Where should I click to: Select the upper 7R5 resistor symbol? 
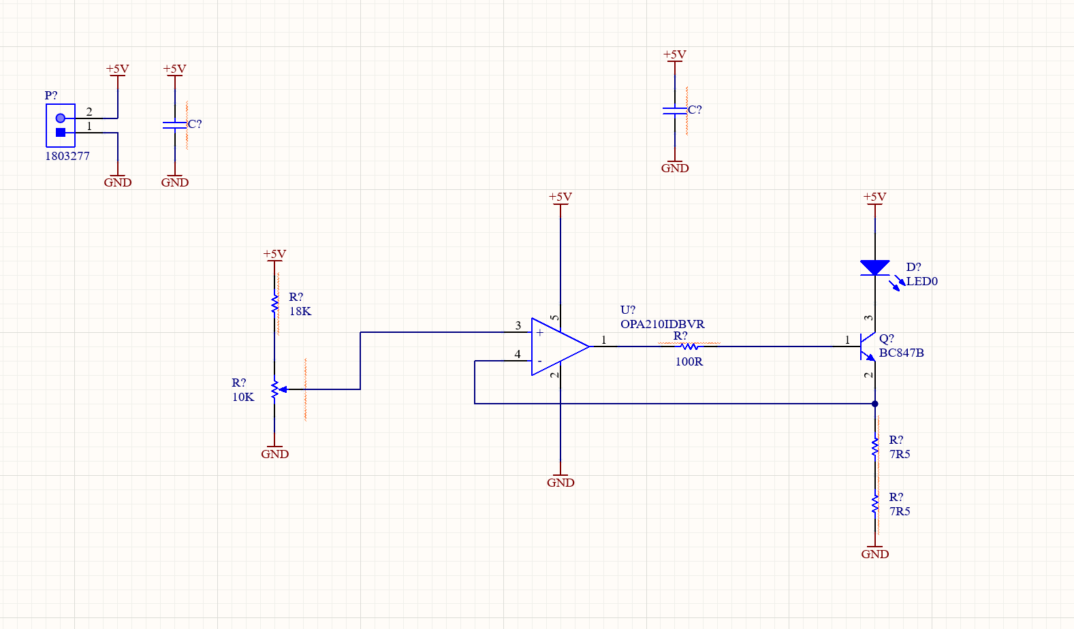[875, 447]
